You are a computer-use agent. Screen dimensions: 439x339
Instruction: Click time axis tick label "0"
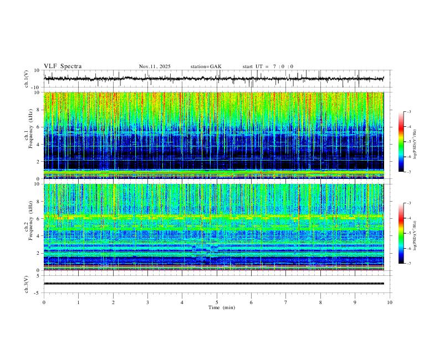tap(44, 302)
